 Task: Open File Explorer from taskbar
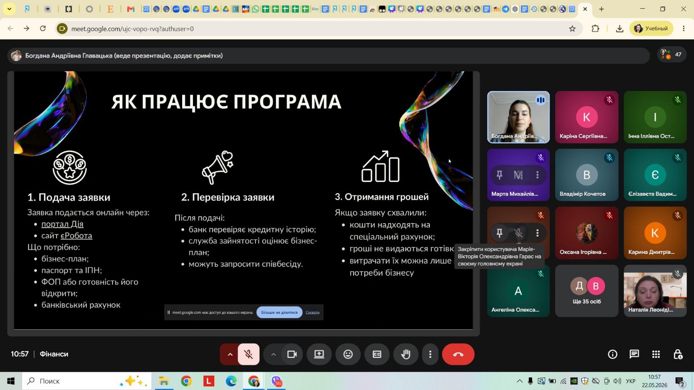point(164,381)
